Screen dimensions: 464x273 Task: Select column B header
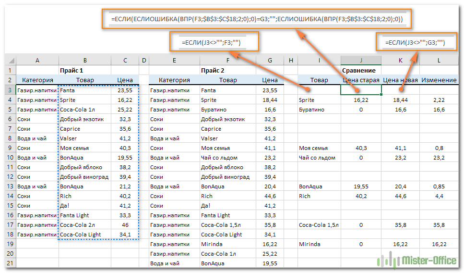coord(85,61)
